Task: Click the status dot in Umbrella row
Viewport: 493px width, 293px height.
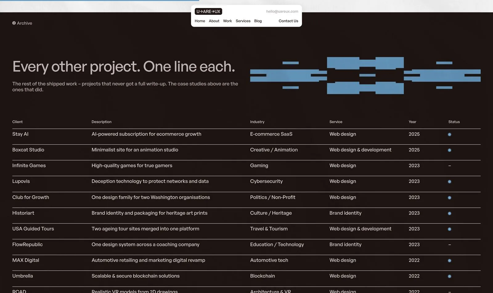Action: click(x=450, y=276)
